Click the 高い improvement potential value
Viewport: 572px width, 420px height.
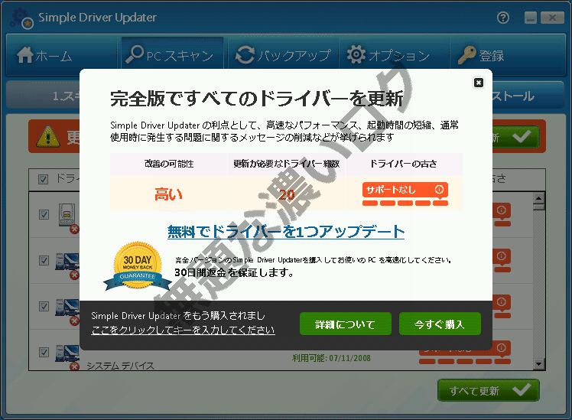pos(168,194)
